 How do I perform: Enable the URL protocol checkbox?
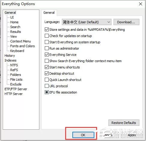[47, 86]
